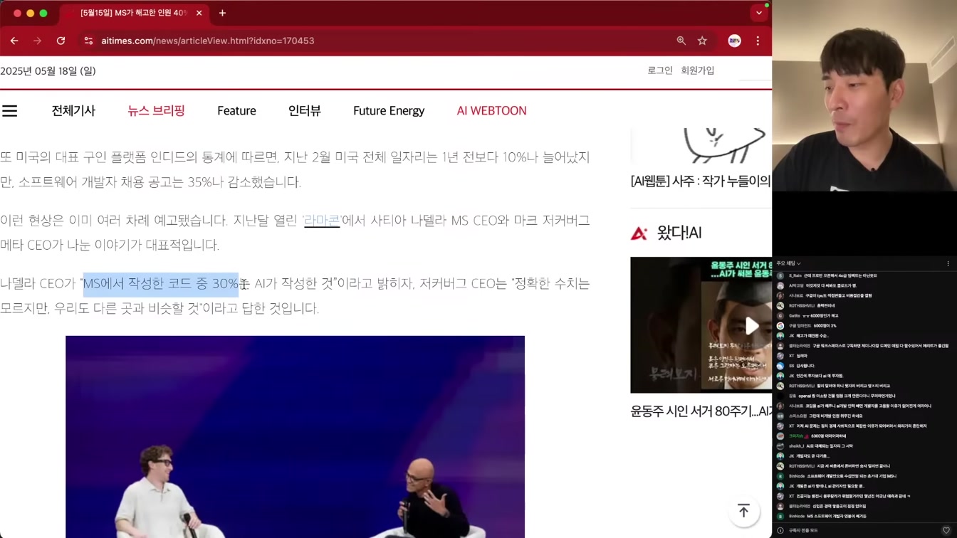This screenshot has height=538, width=957.
Task: Click the address bar URL field
Action: [385, 41]
